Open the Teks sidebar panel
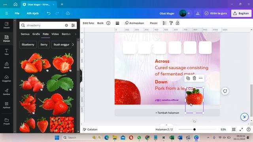Screen dimensions: 253x142 coord(6,52)
